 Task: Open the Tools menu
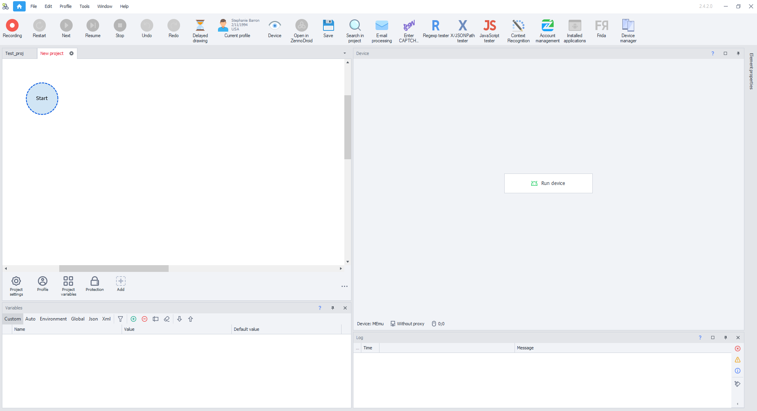[84, 6]
